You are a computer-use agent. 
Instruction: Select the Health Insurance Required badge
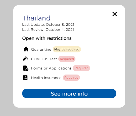(71, 78)
